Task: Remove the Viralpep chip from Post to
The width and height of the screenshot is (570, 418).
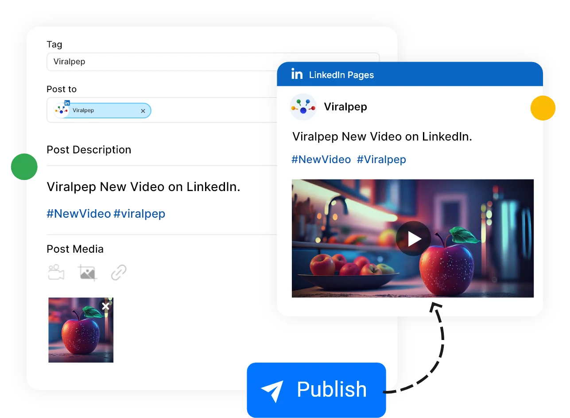Action: [x=143, y=111]
